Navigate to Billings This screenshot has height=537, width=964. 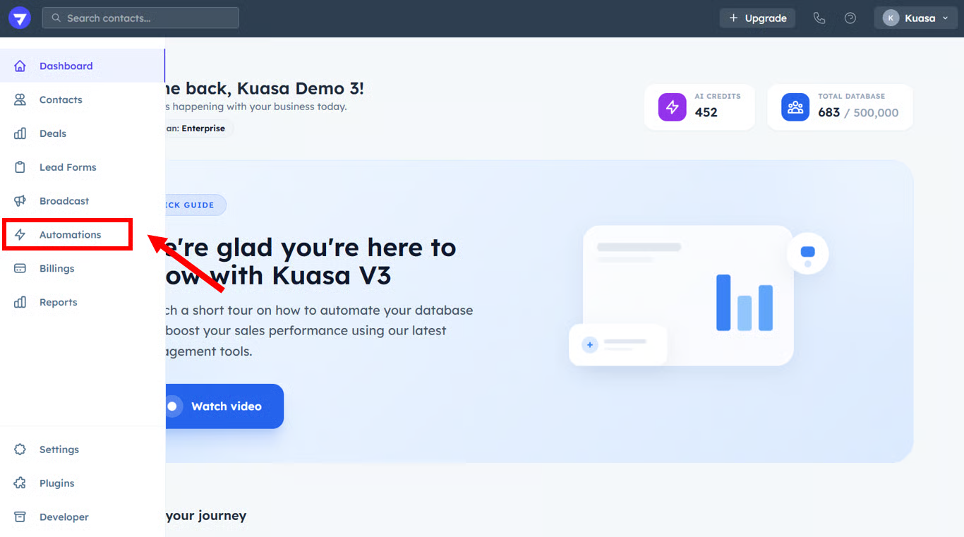56,269
